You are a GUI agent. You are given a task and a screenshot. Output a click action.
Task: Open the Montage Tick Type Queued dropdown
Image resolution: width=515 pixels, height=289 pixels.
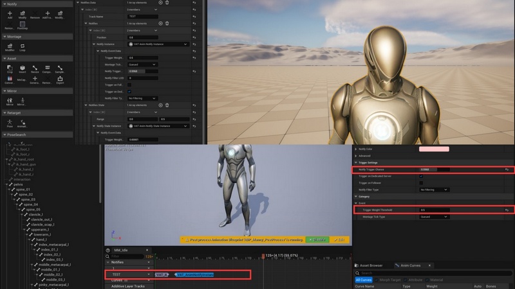(434, 217)
